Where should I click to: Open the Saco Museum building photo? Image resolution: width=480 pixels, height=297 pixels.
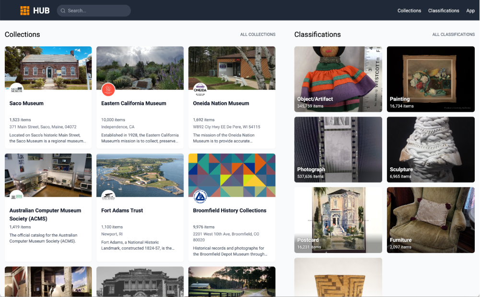pyautogui.click(x=48, y=68)
